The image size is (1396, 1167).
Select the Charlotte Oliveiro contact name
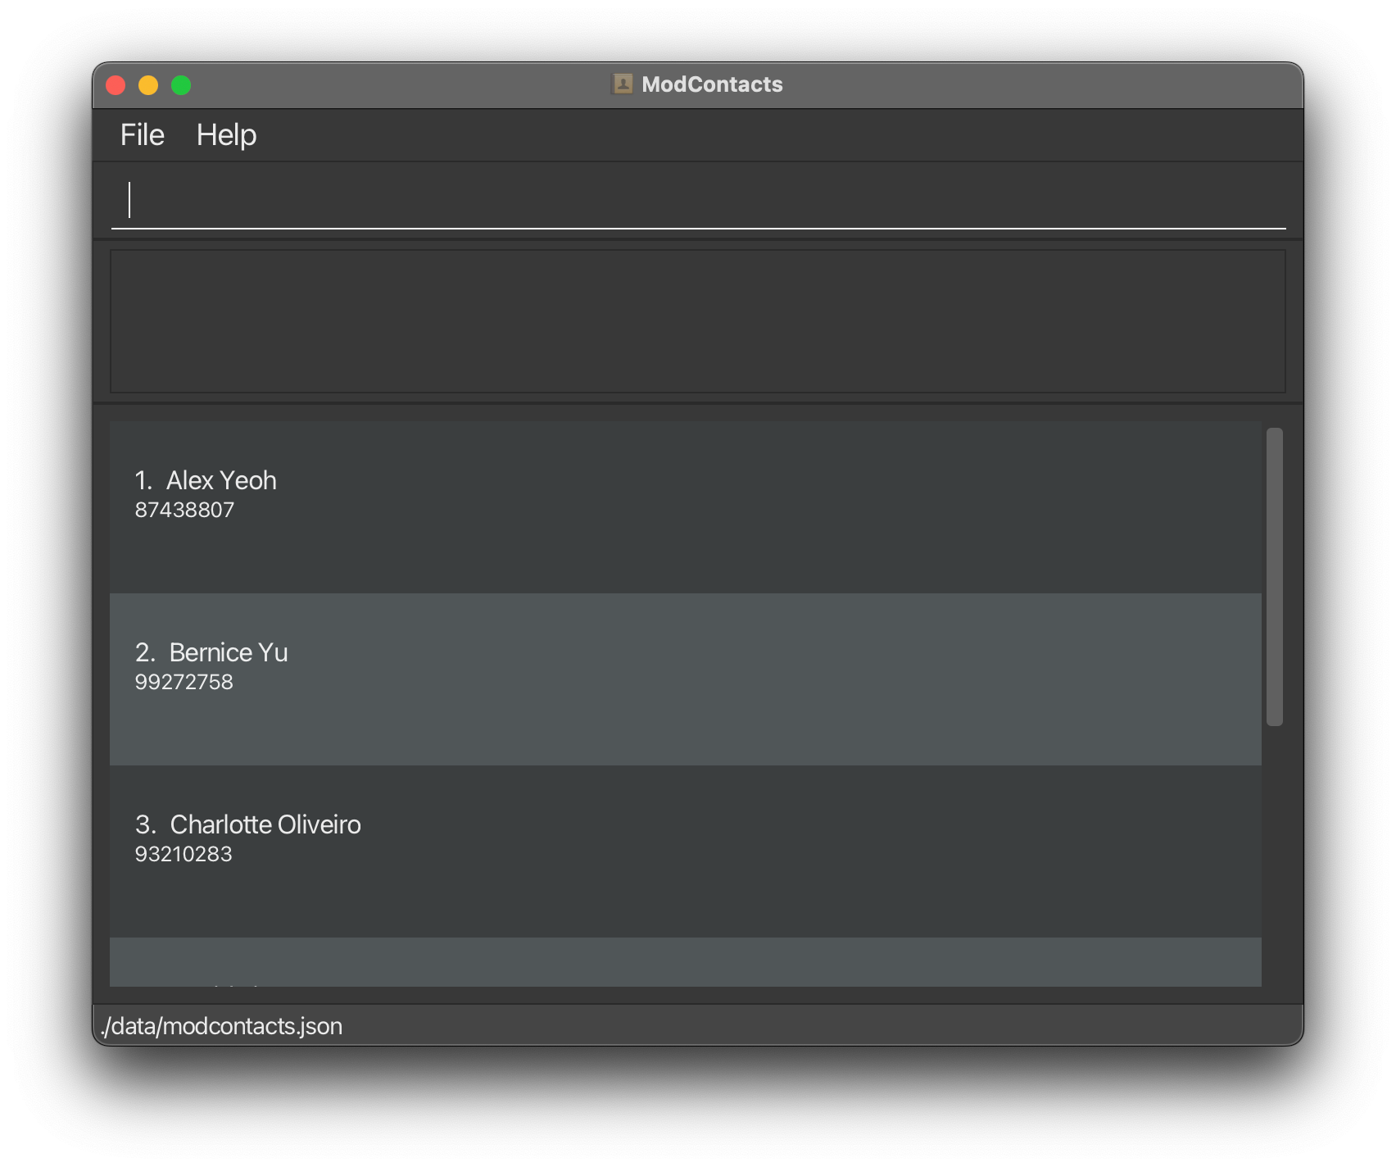point(265,824)
